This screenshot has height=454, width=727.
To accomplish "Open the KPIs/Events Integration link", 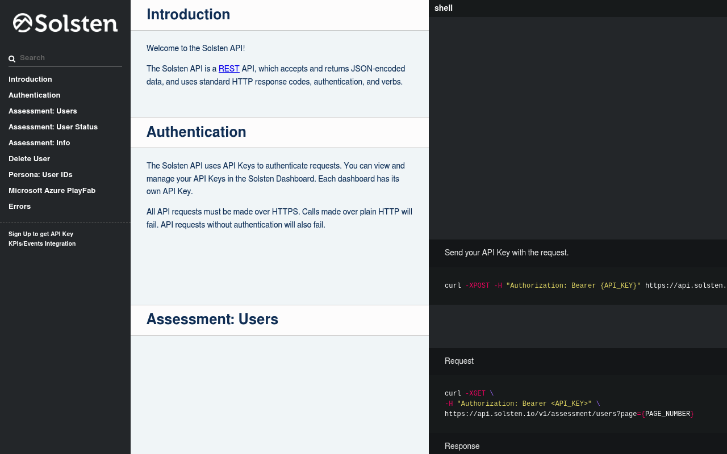I will click(x=42, y=243).
